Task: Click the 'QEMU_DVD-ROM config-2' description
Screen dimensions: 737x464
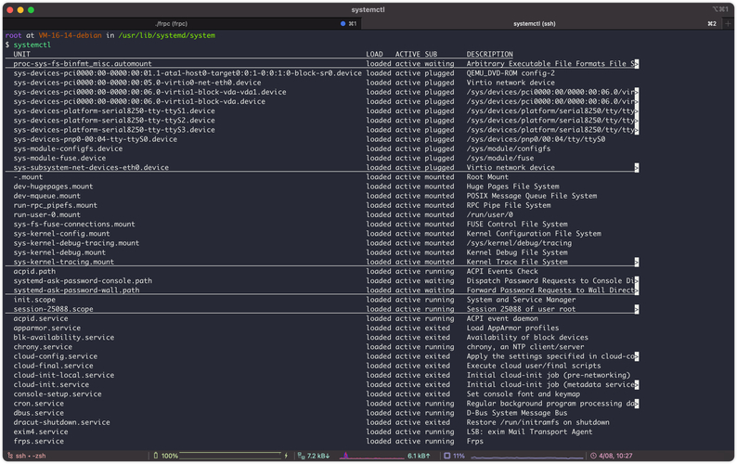Action: point(511,73)
